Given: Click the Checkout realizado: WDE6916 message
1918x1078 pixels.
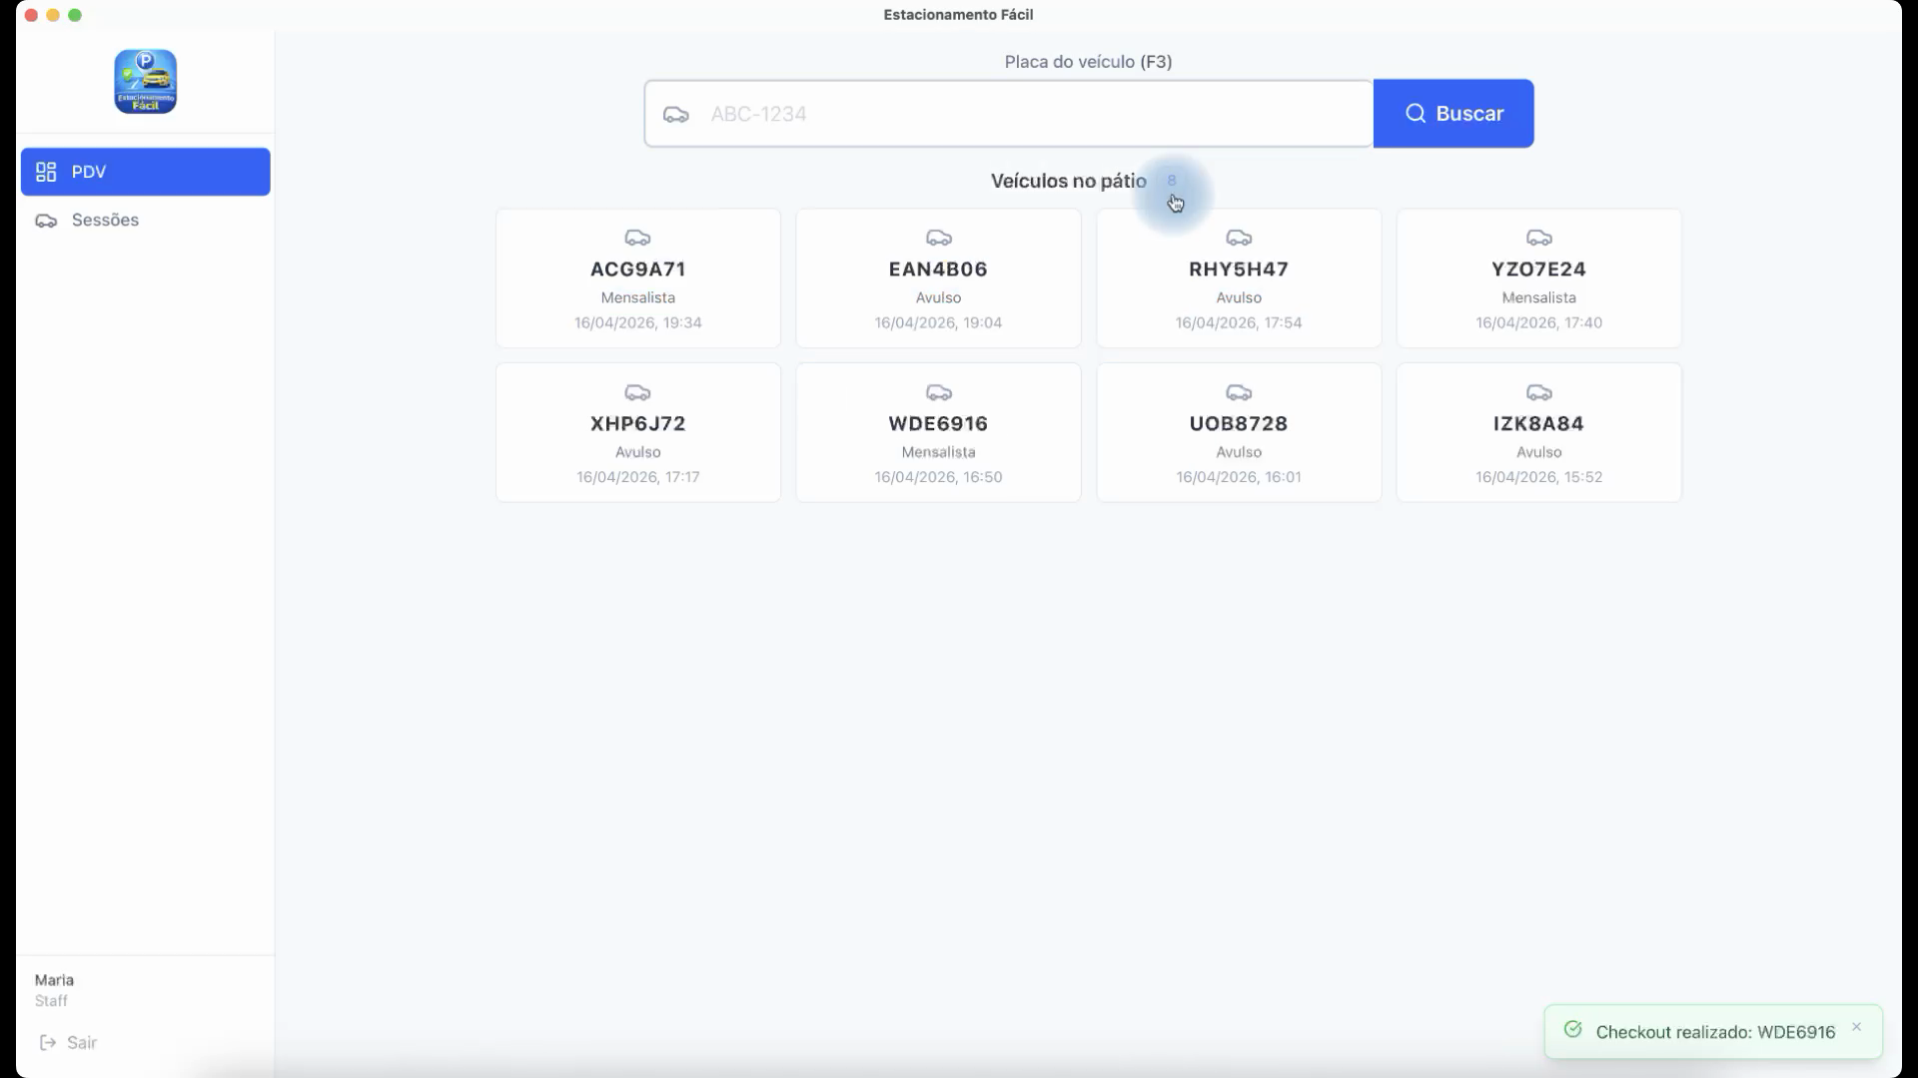Looking at the screenshot, I should [1715, 1032].
